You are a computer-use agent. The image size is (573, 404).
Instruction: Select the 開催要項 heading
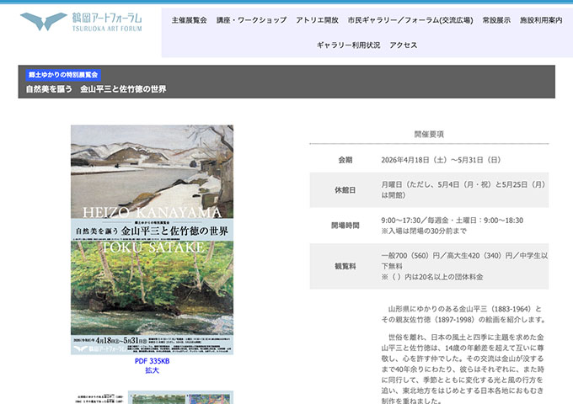(429, 135)
